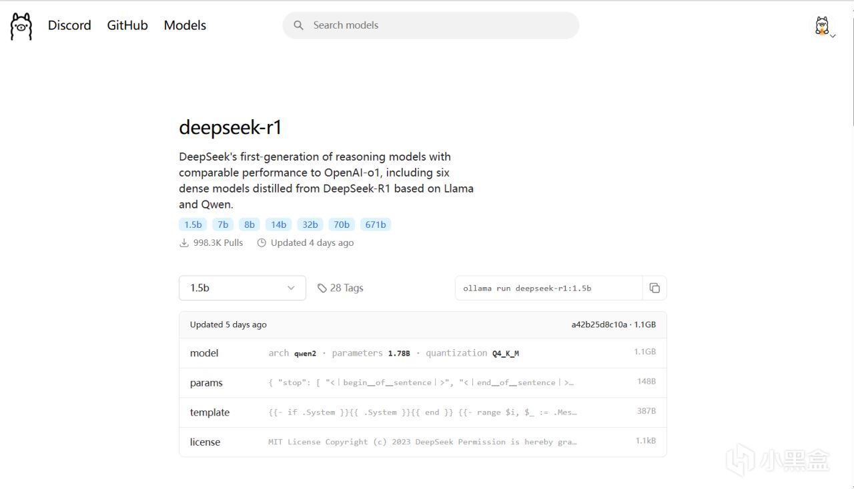
Task: Select the 671b size tag
Action: click(376, 225)
